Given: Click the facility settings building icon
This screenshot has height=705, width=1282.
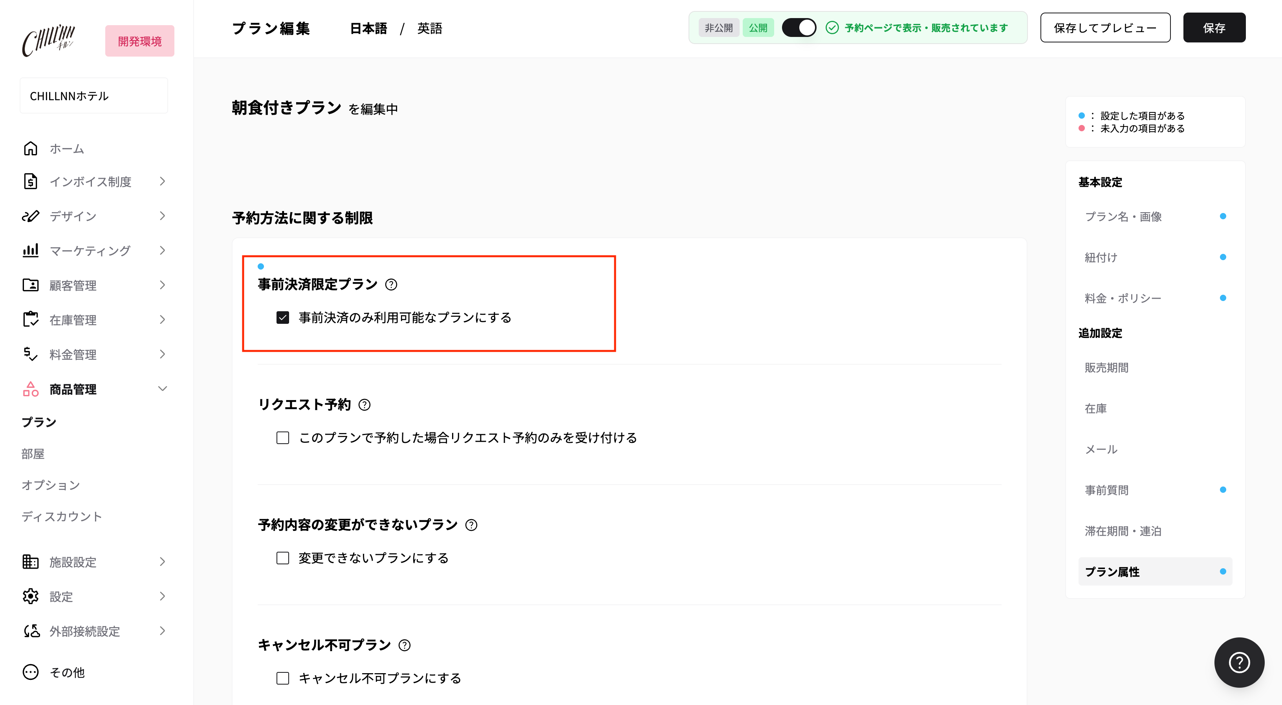Looking at the screenshot, I should point(30,562).
